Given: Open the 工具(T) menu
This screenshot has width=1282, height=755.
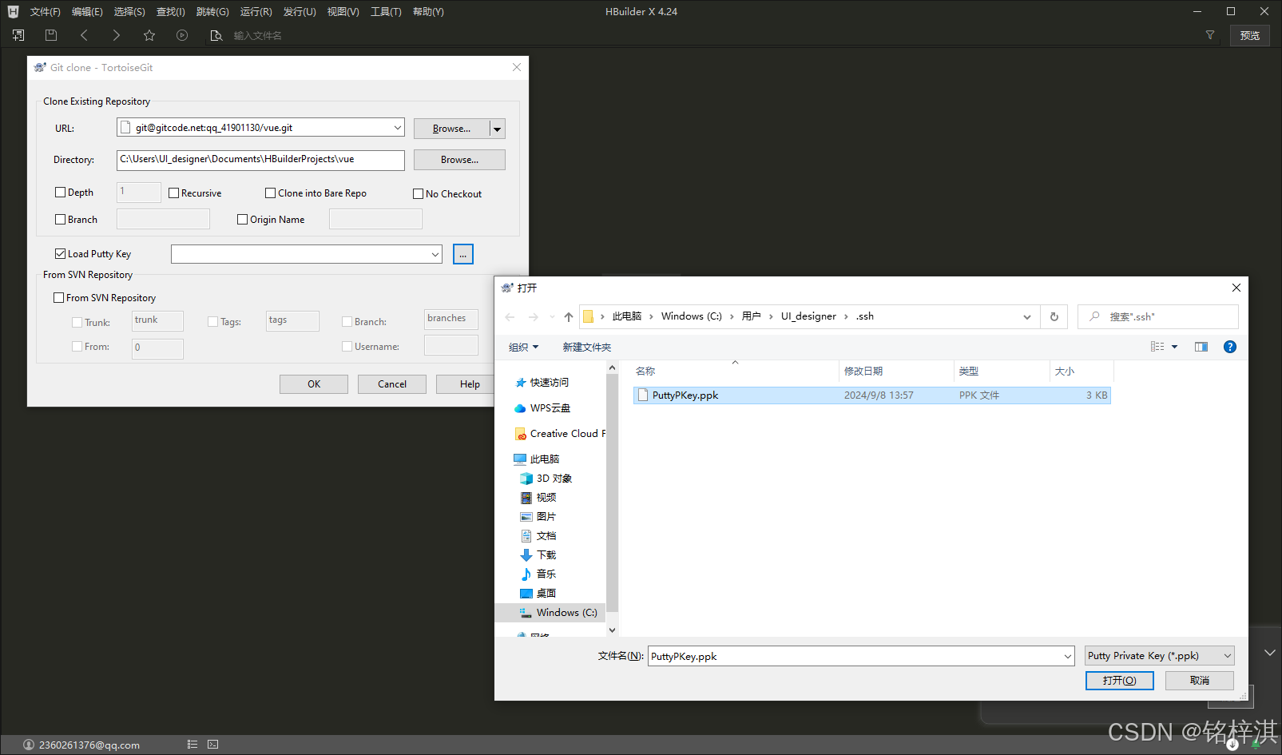Looking at the screenshot, I should pos(386,12).
